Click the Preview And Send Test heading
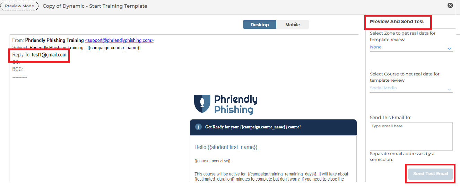This screenshot has height=190, width=460. 397,21
